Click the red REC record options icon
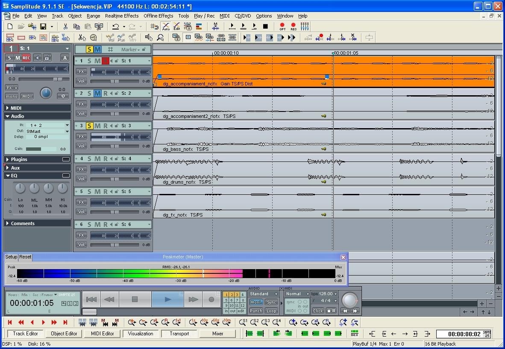The width and height of the screenshot is (505, 349). tap(294, 26)
